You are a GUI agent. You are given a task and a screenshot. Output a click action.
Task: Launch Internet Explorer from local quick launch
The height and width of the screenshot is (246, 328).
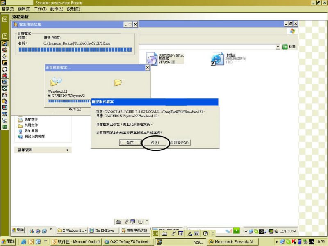(24, 242)
